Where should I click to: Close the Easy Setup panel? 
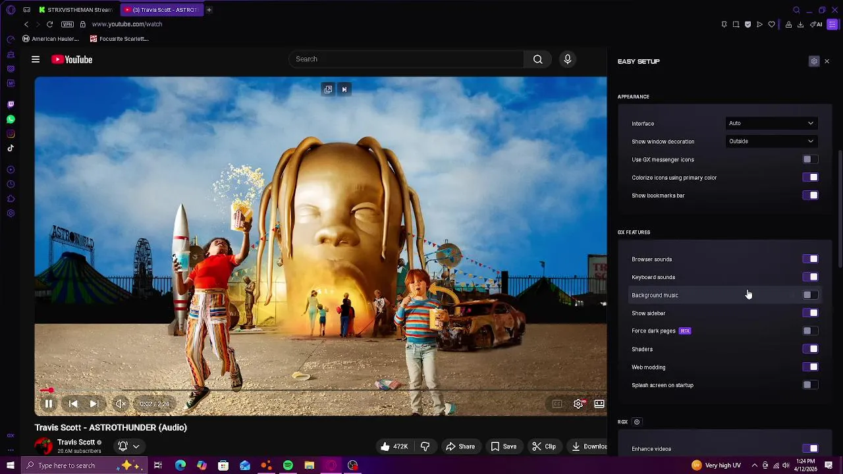click(x=827, y=61)
